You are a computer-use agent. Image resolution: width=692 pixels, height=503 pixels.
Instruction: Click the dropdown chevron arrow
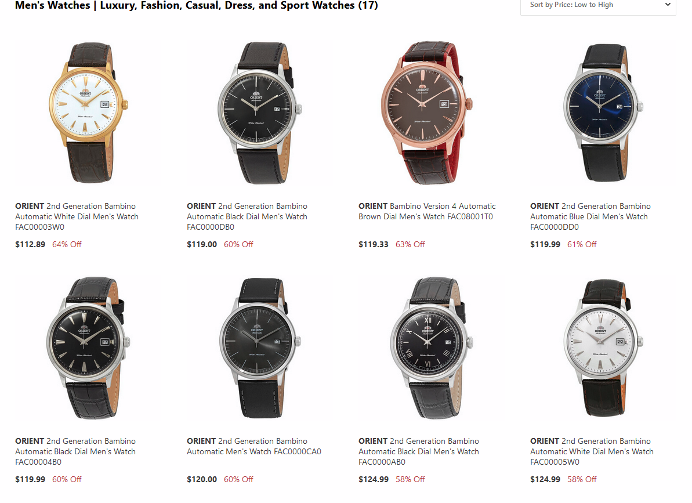pos(668,5)
